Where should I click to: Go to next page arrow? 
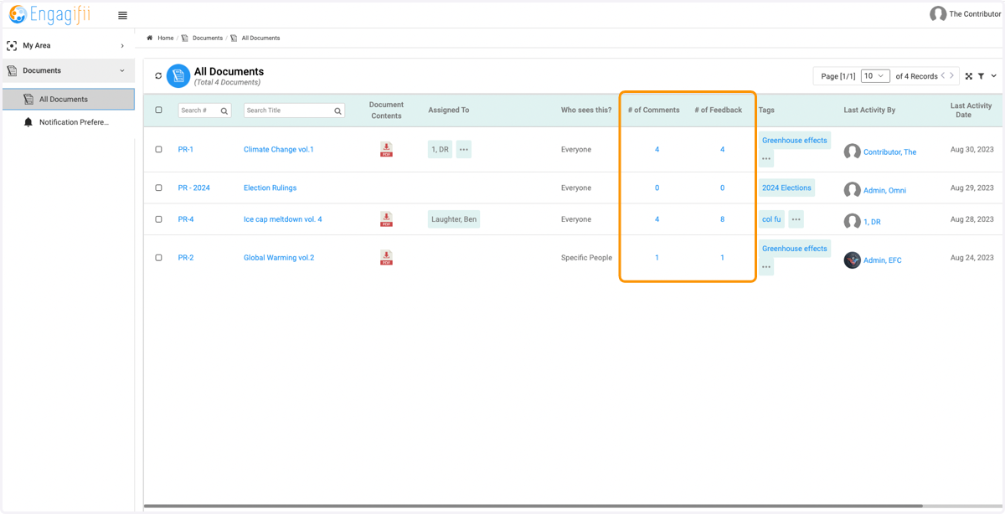pyautogui.click(x=952, y=76)
